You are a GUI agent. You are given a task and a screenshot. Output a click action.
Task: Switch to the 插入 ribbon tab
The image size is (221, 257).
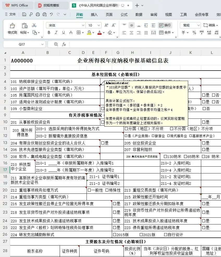(94, 15)
